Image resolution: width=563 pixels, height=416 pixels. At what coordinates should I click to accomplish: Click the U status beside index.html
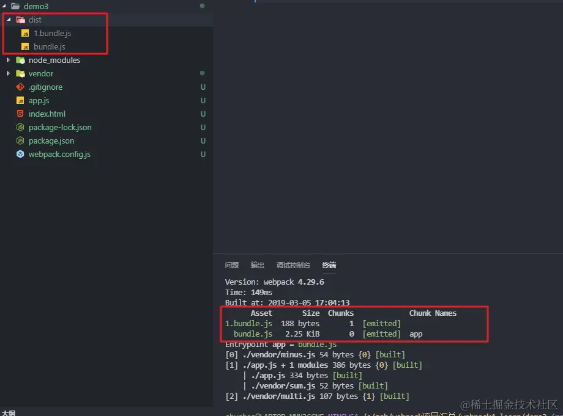click(203, 114)
